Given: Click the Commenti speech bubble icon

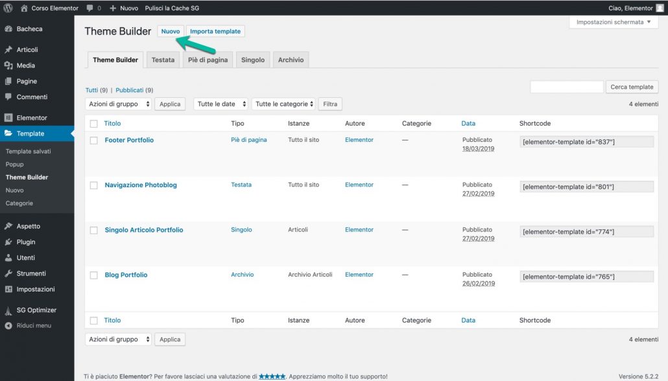Looking at the screenshot, I should 8,97.
